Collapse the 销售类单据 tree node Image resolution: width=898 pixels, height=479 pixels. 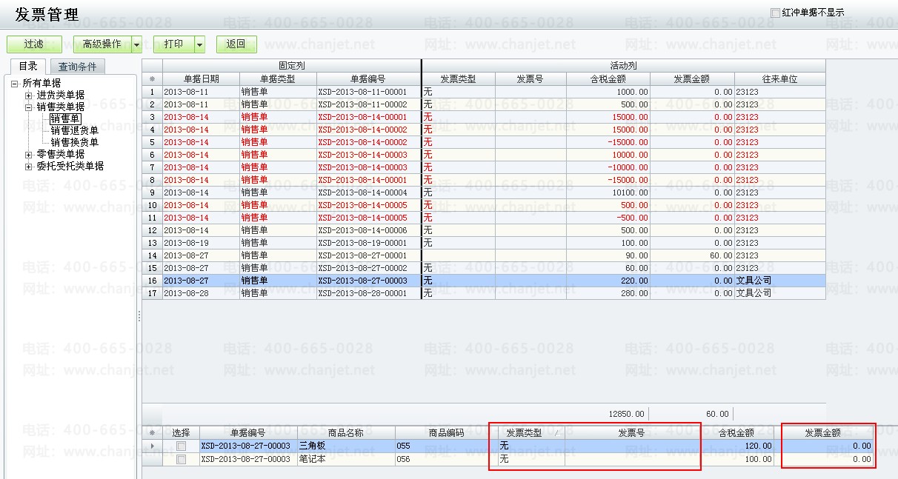29,107
